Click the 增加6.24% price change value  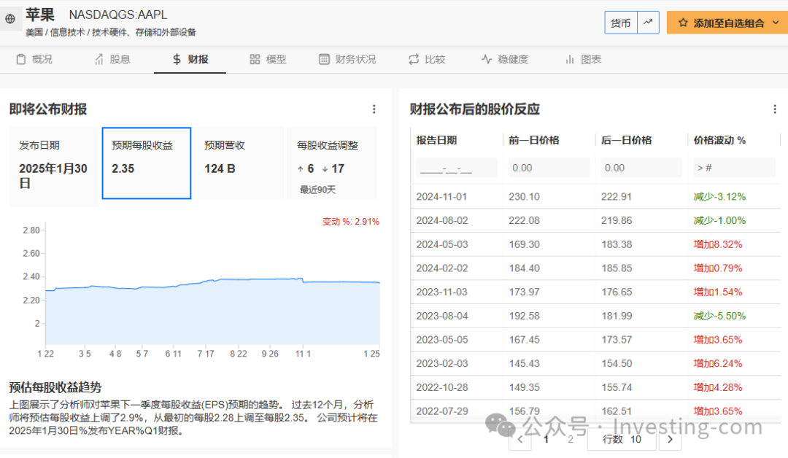click(x=718, y=364)
